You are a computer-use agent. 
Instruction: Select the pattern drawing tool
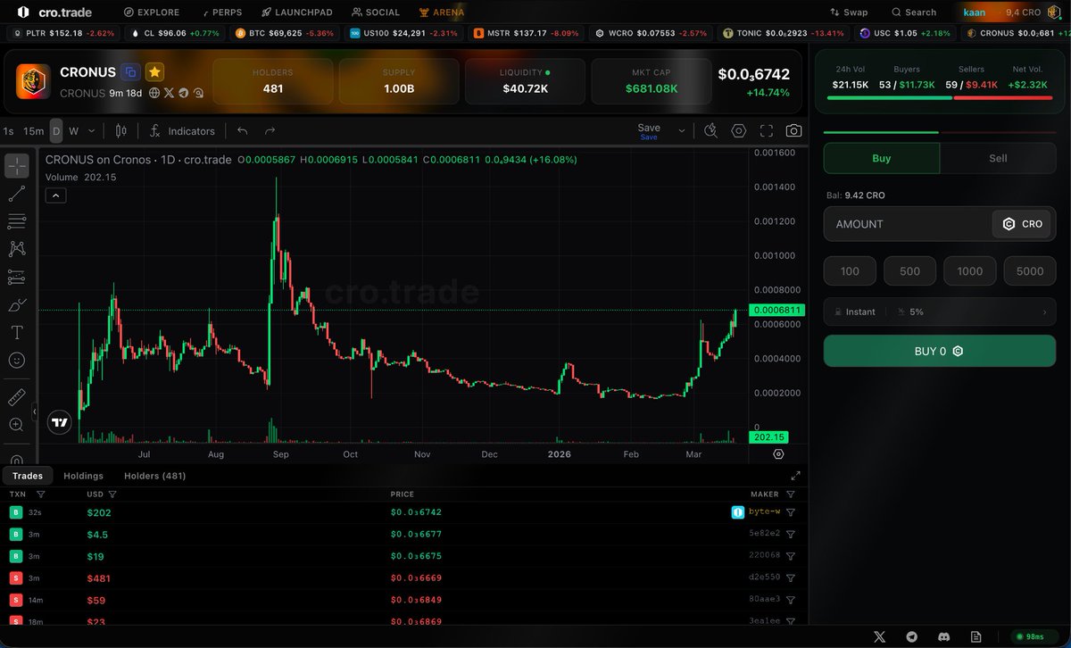(17, 249)
